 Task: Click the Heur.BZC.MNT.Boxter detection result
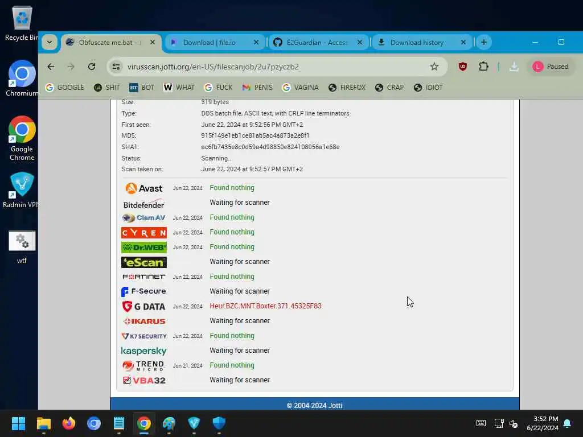(x=265, y=306)
